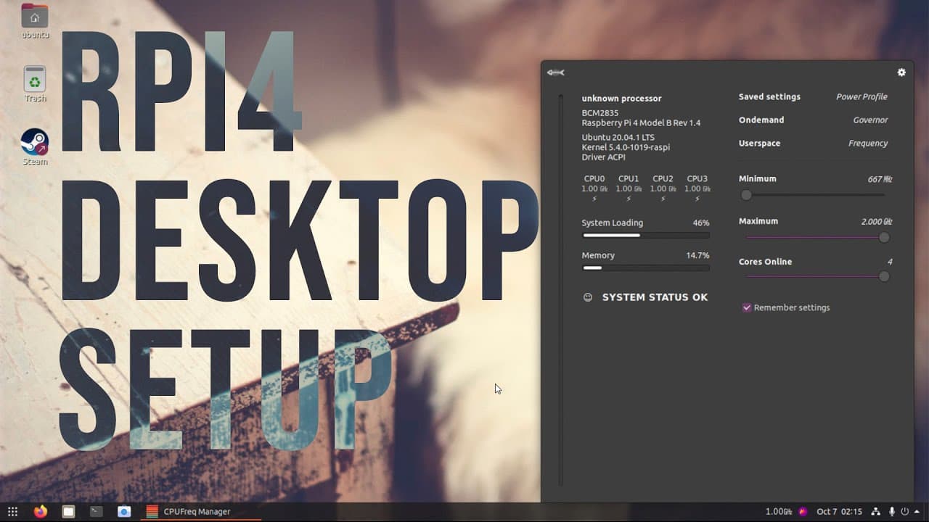Image resolution: width=929 pixels, height=522 pixels.
Task: Click the '2.000 GHz' maximum value
Action: click(877, 222)
